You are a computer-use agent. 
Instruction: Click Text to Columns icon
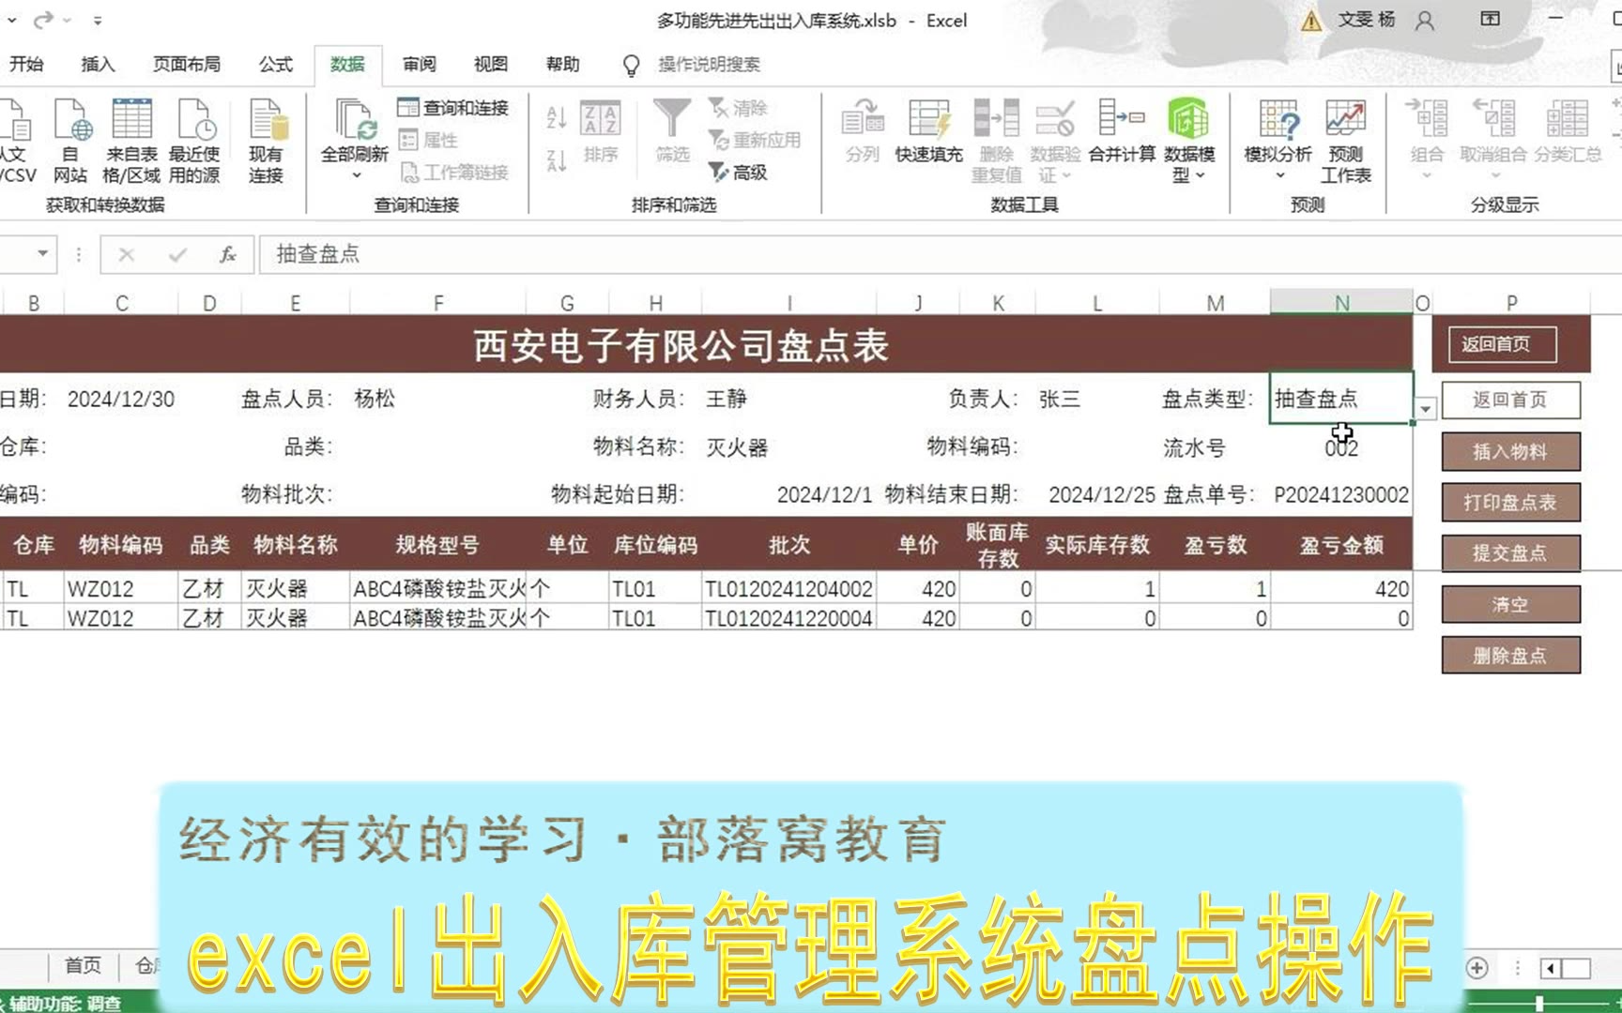(x=863, y=131)
